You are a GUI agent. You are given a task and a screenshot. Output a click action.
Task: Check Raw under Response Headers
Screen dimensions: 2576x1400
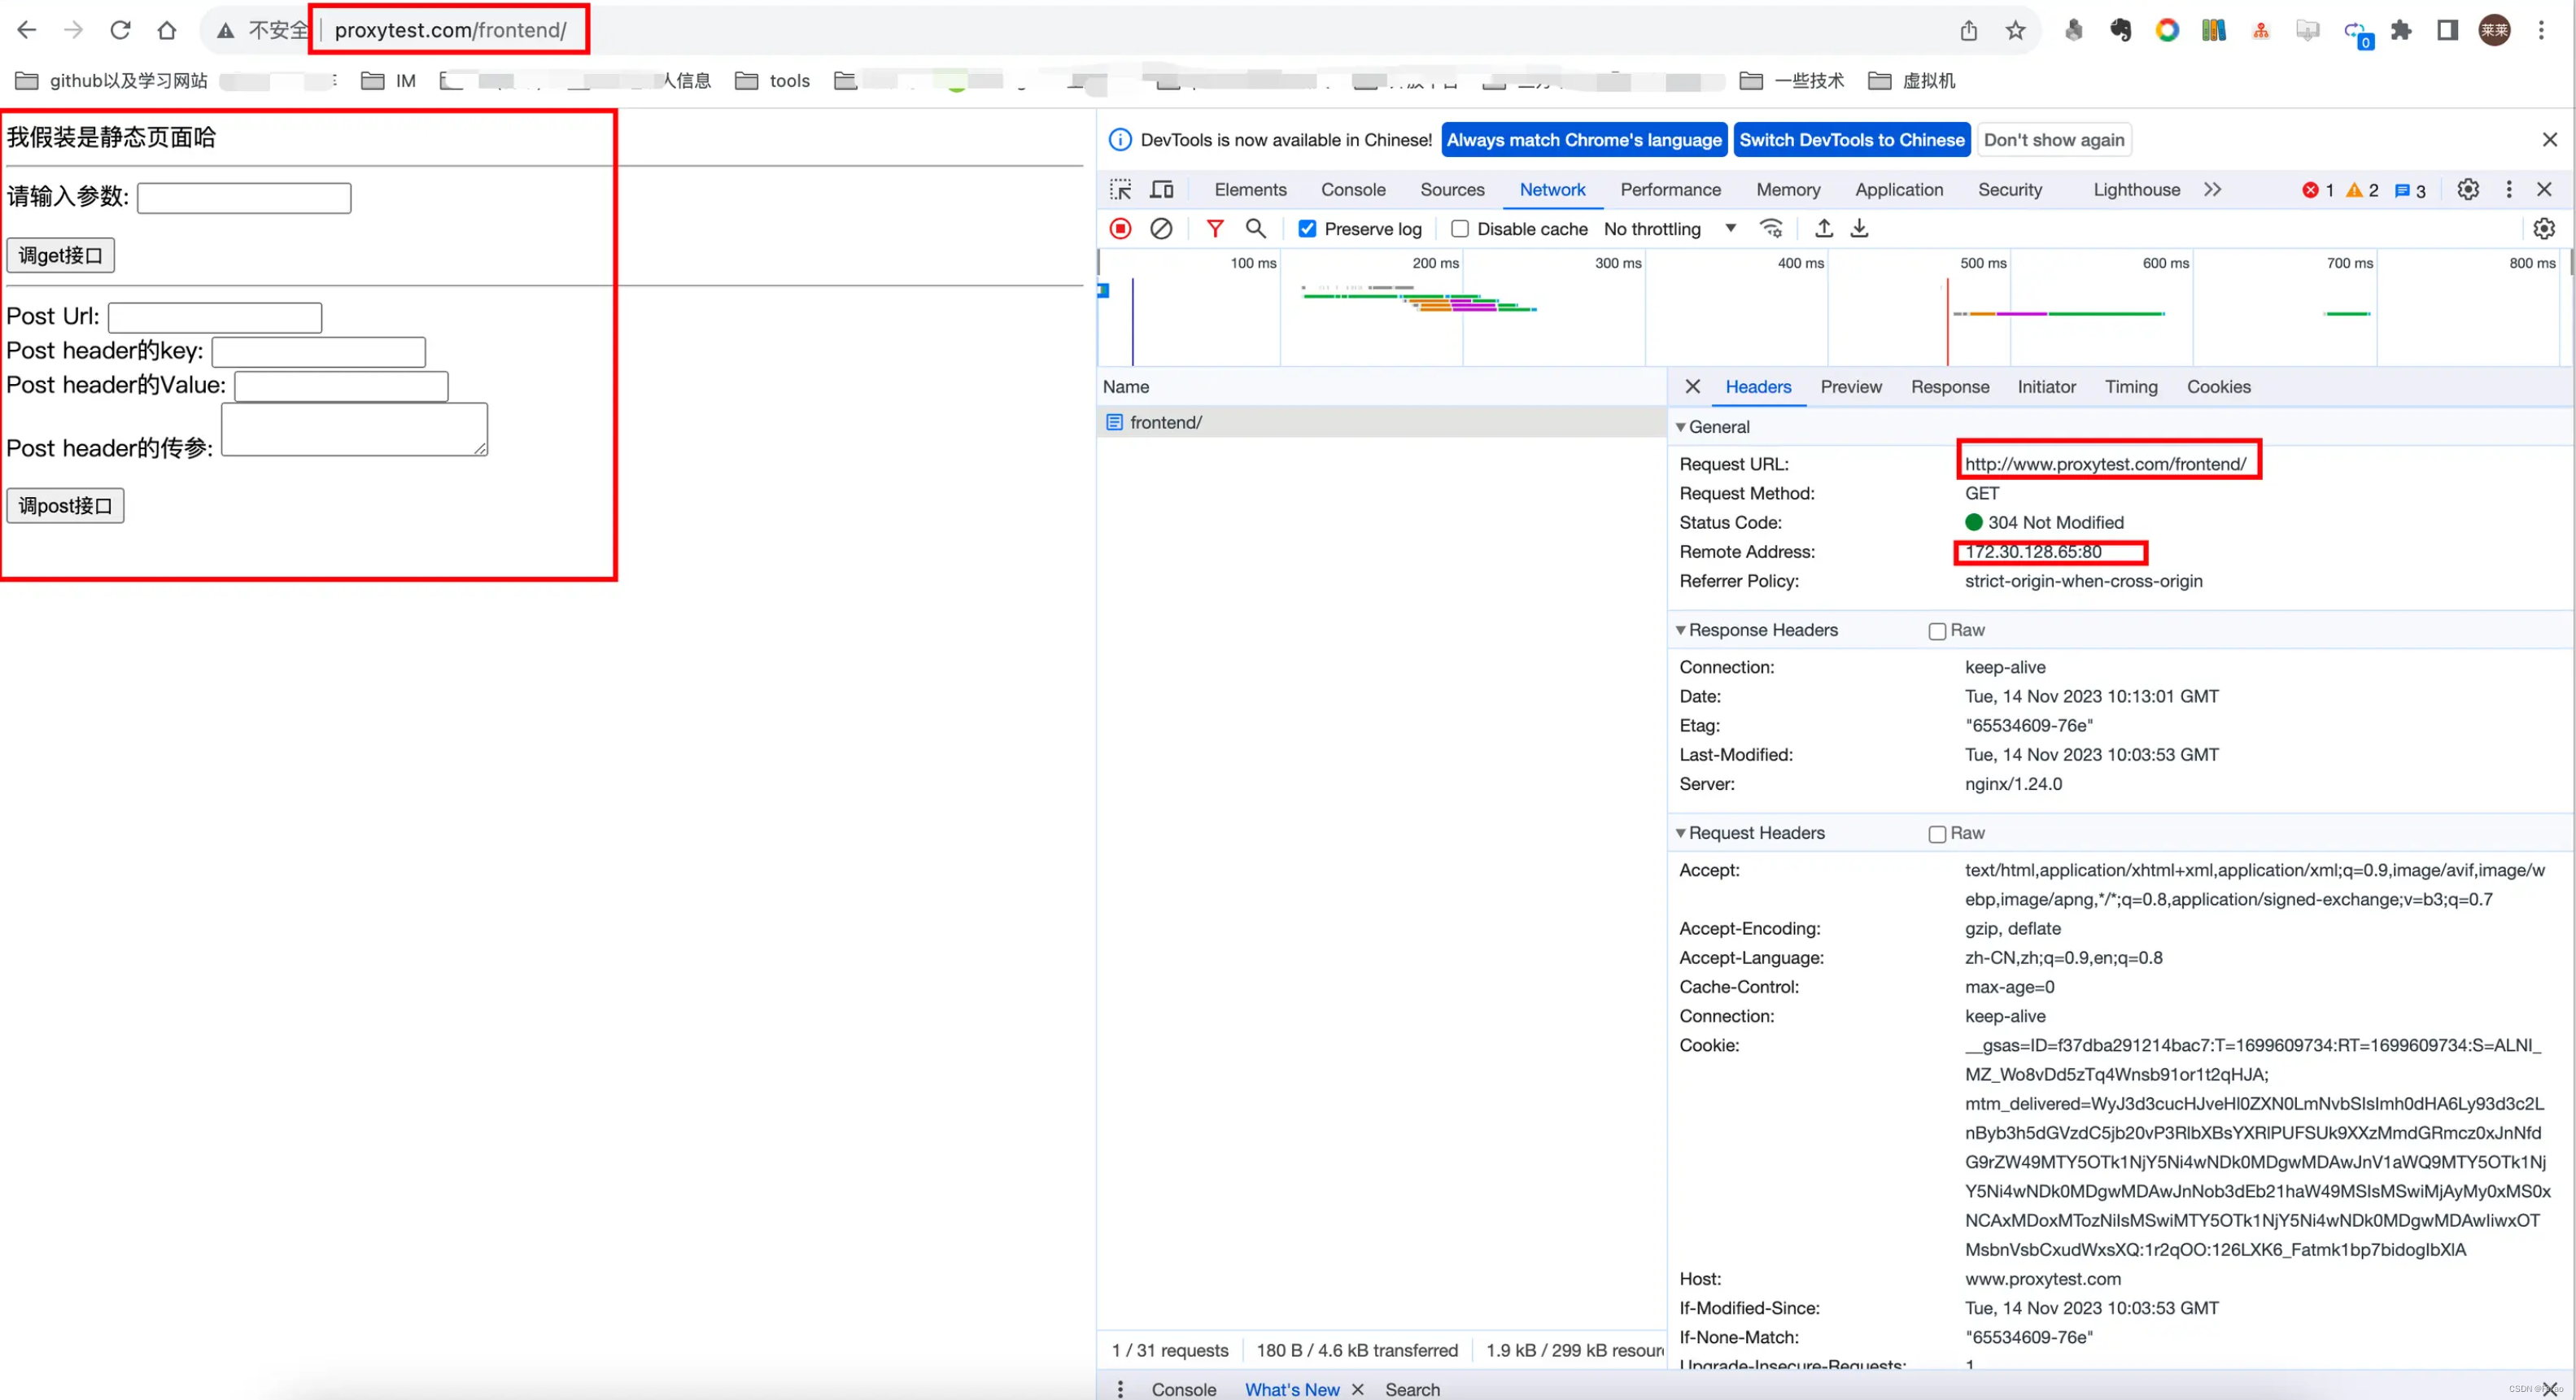[1937, 631]
